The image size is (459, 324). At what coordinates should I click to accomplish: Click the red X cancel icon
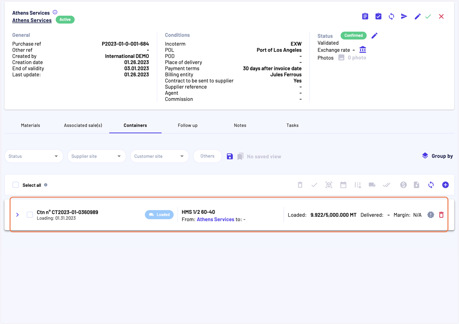point(441,16)
